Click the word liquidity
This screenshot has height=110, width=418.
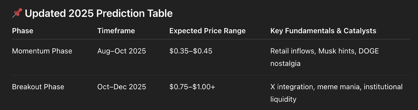pos(283,99)
